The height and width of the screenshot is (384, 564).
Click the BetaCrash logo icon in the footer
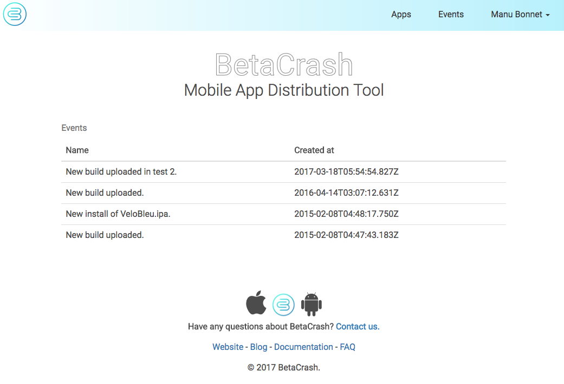tap(283, 304)
